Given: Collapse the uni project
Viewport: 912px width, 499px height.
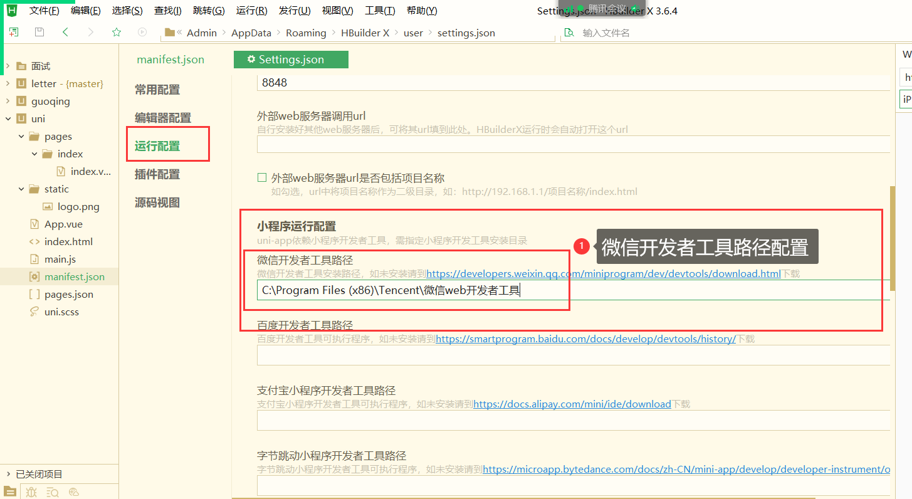Looking at the screenshot, I should coord(8,118).
